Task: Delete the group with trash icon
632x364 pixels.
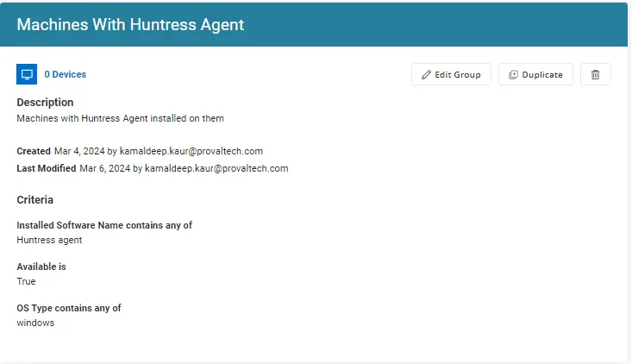Action: 595,74
